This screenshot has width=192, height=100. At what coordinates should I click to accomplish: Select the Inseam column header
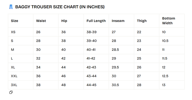[x=118, y=21]
